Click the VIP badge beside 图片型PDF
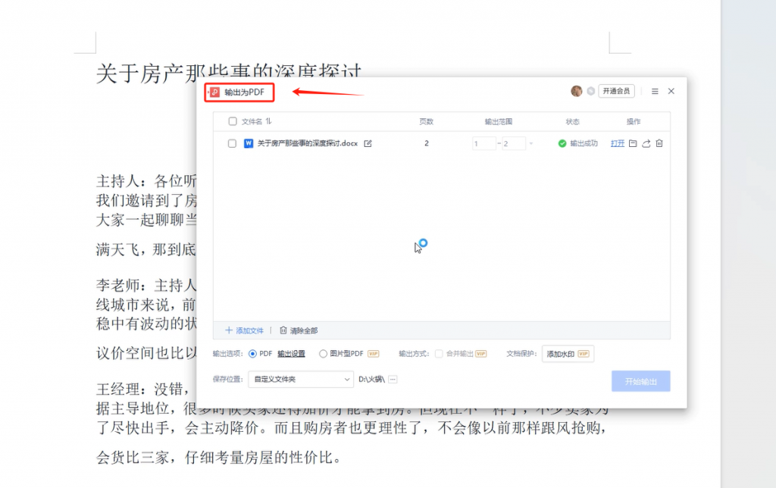This screenshot has width=776, height=488. pos(373,354)
